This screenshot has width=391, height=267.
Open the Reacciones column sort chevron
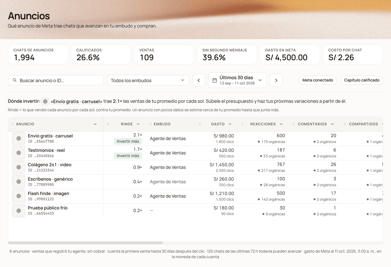pos(281,124)
